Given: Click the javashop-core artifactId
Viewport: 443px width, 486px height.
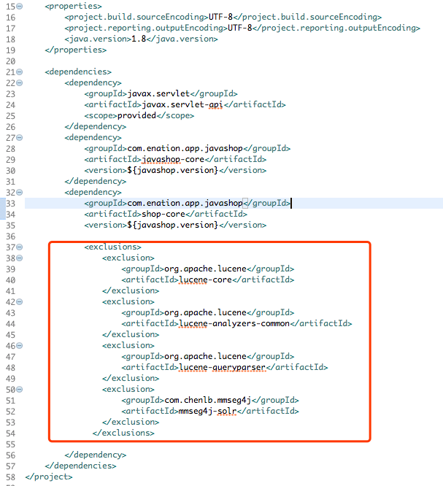Looking at the screenshot, I should point(173,159).
